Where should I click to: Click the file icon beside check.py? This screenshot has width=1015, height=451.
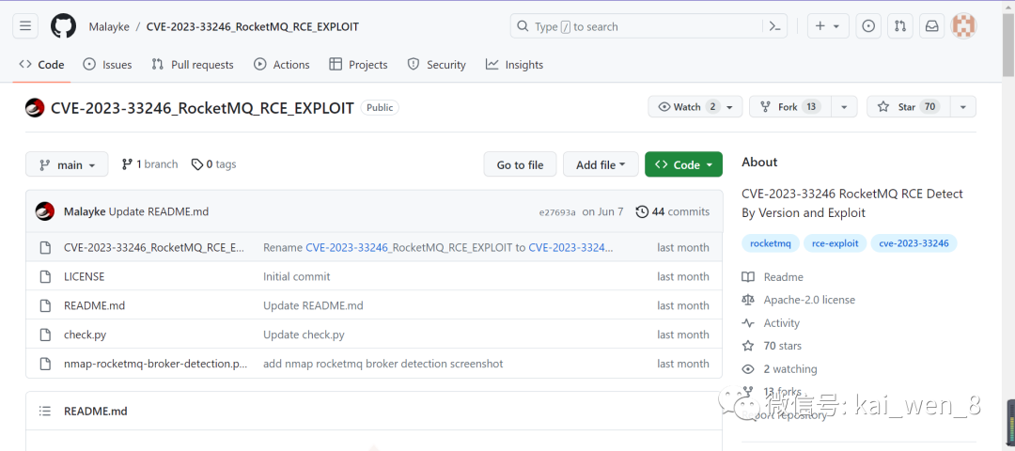45,334
